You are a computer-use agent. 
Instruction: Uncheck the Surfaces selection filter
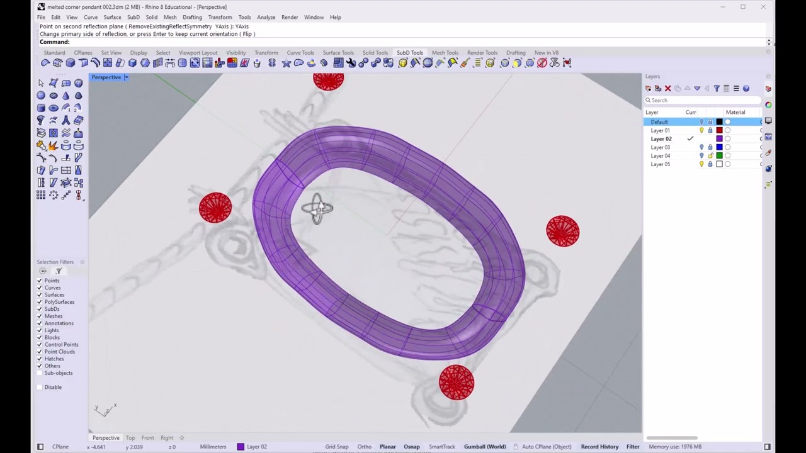(x=40, y=294)
